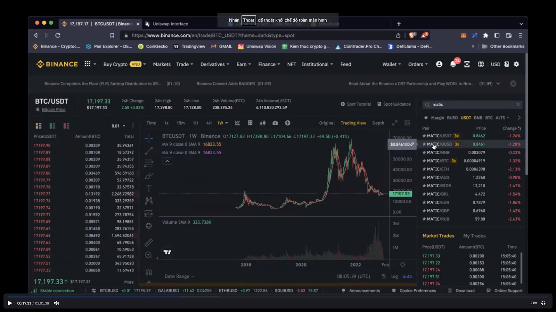Image resolution: width=556 pixels, height=312 pixels.
Task: Show buy orders only in order book
Action: click(52, 126)
